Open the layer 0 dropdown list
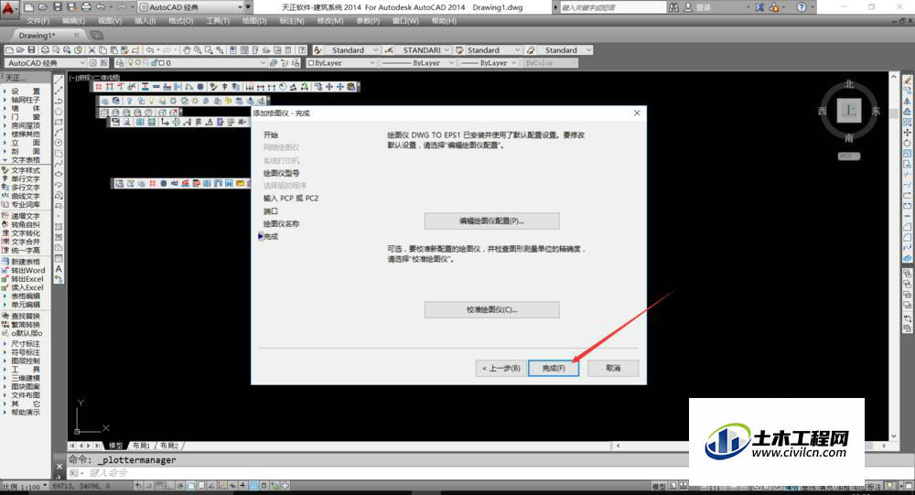915x495 pixels. click(263, 63)
